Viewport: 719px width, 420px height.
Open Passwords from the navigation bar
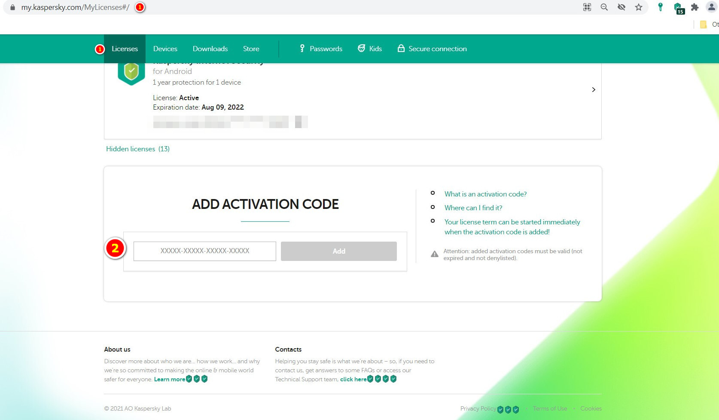point(321,49)
